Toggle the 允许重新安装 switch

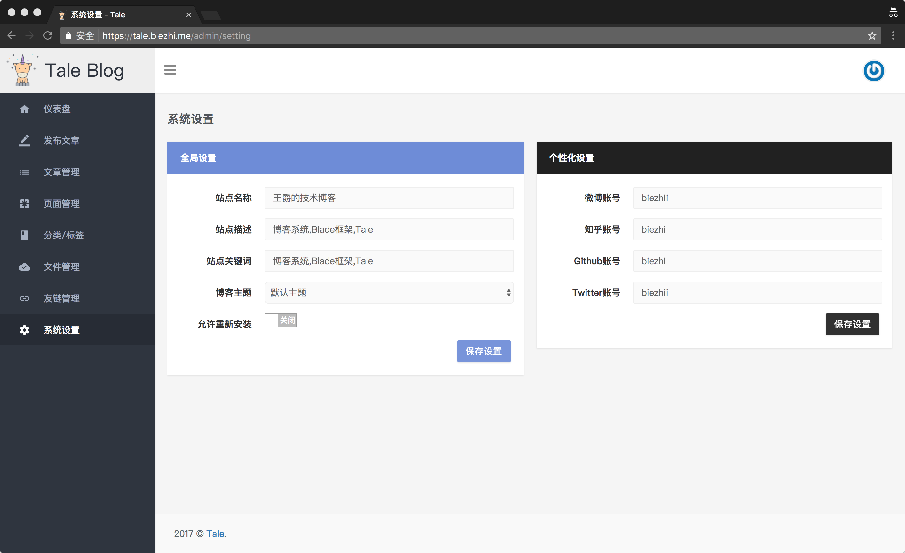tap(281, 320)
